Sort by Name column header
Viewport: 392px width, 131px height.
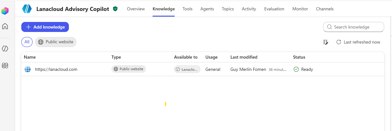tap(30, 57)
